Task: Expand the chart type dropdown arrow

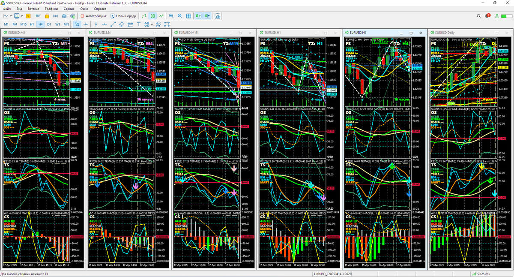Action: pos(11,16)
